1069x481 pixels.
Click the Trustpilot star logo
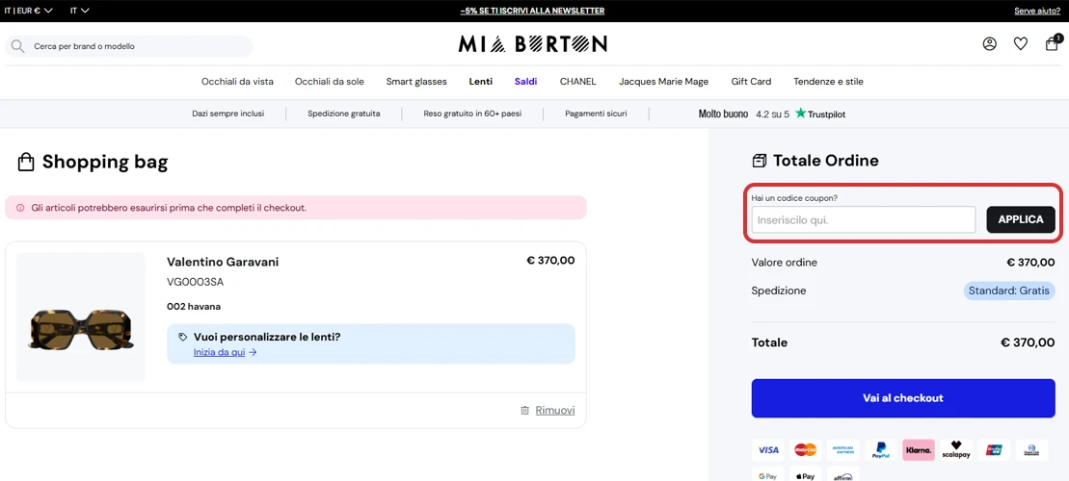point(800,114)
